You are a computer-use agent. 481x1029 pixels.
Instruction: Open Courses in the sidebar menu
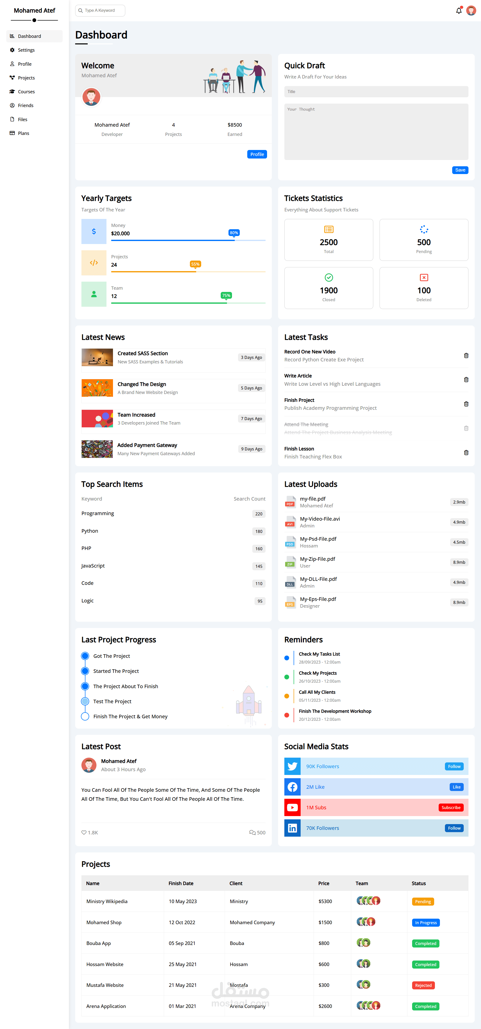(x=26, y=92)
